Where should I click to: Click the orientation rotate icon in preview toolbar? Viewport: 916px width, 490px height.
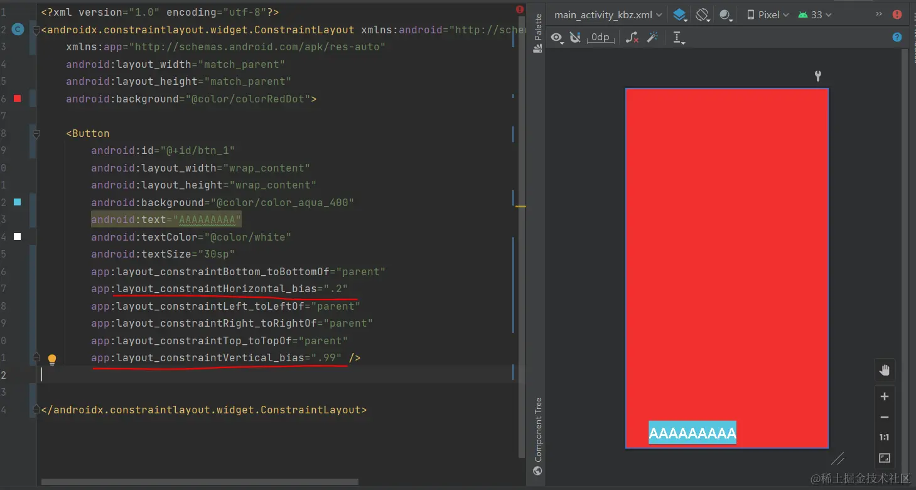coord(703,14)
